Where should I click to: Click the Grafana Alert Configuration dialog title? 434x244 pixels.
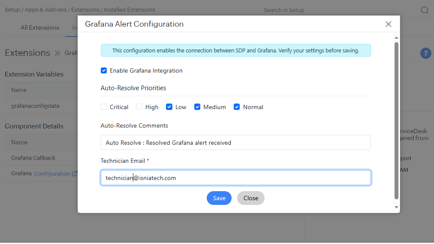[134, 24]
